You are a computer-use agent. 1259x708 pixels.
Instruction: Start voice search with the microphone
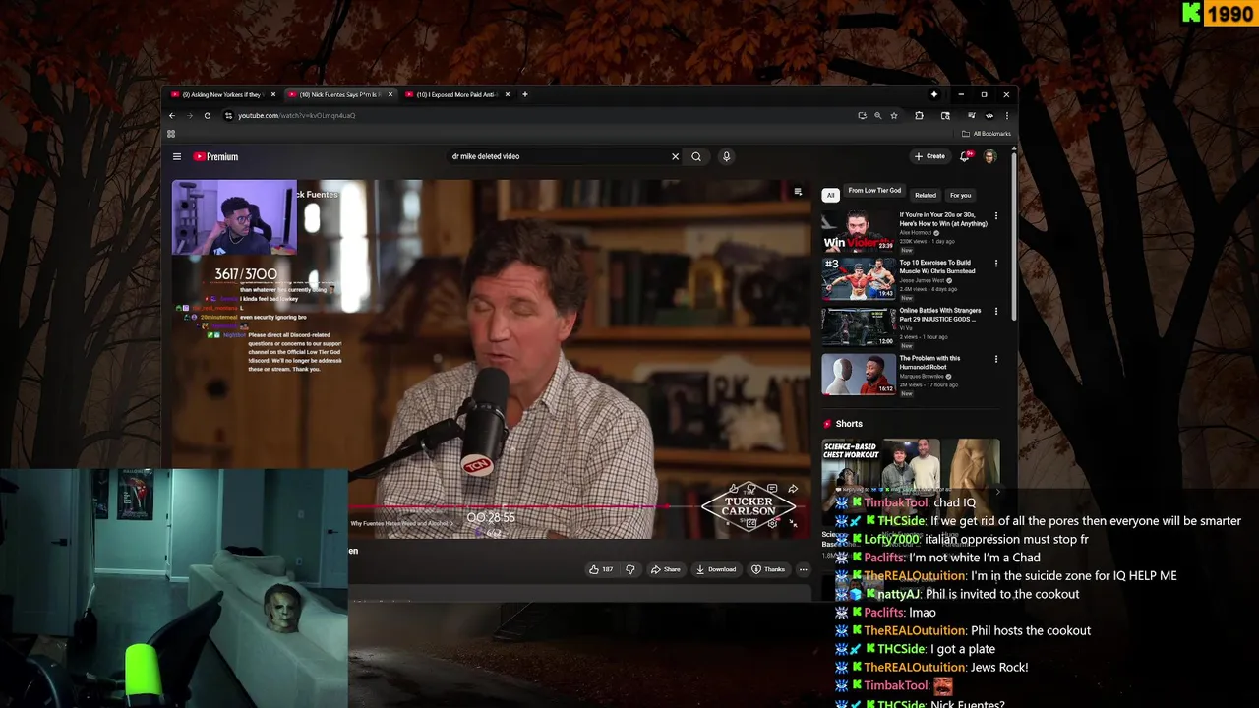pos(726,156)
